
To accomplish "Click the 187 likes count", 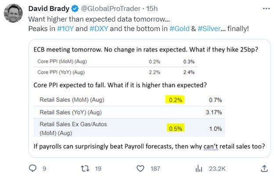I will point(155,169).
